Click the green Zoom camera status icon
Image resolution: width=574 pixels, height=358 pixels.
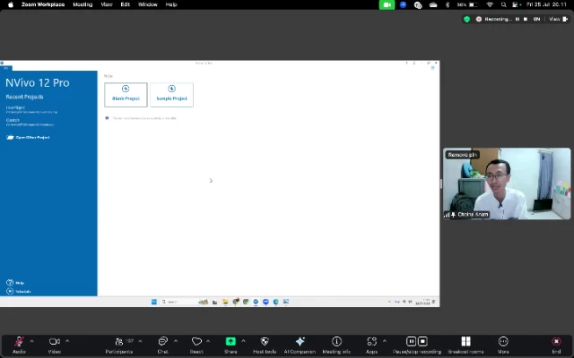pyautogui.click(x=387, y=4)
